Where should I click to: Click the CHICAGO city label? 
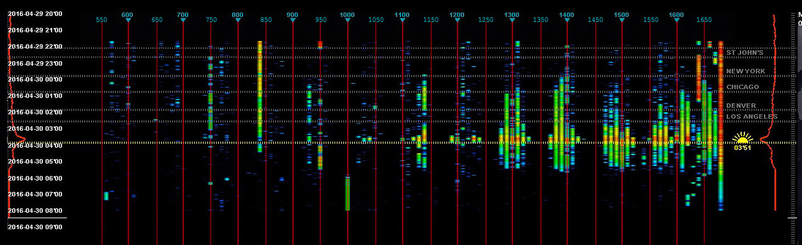click(x=742, y=87)
